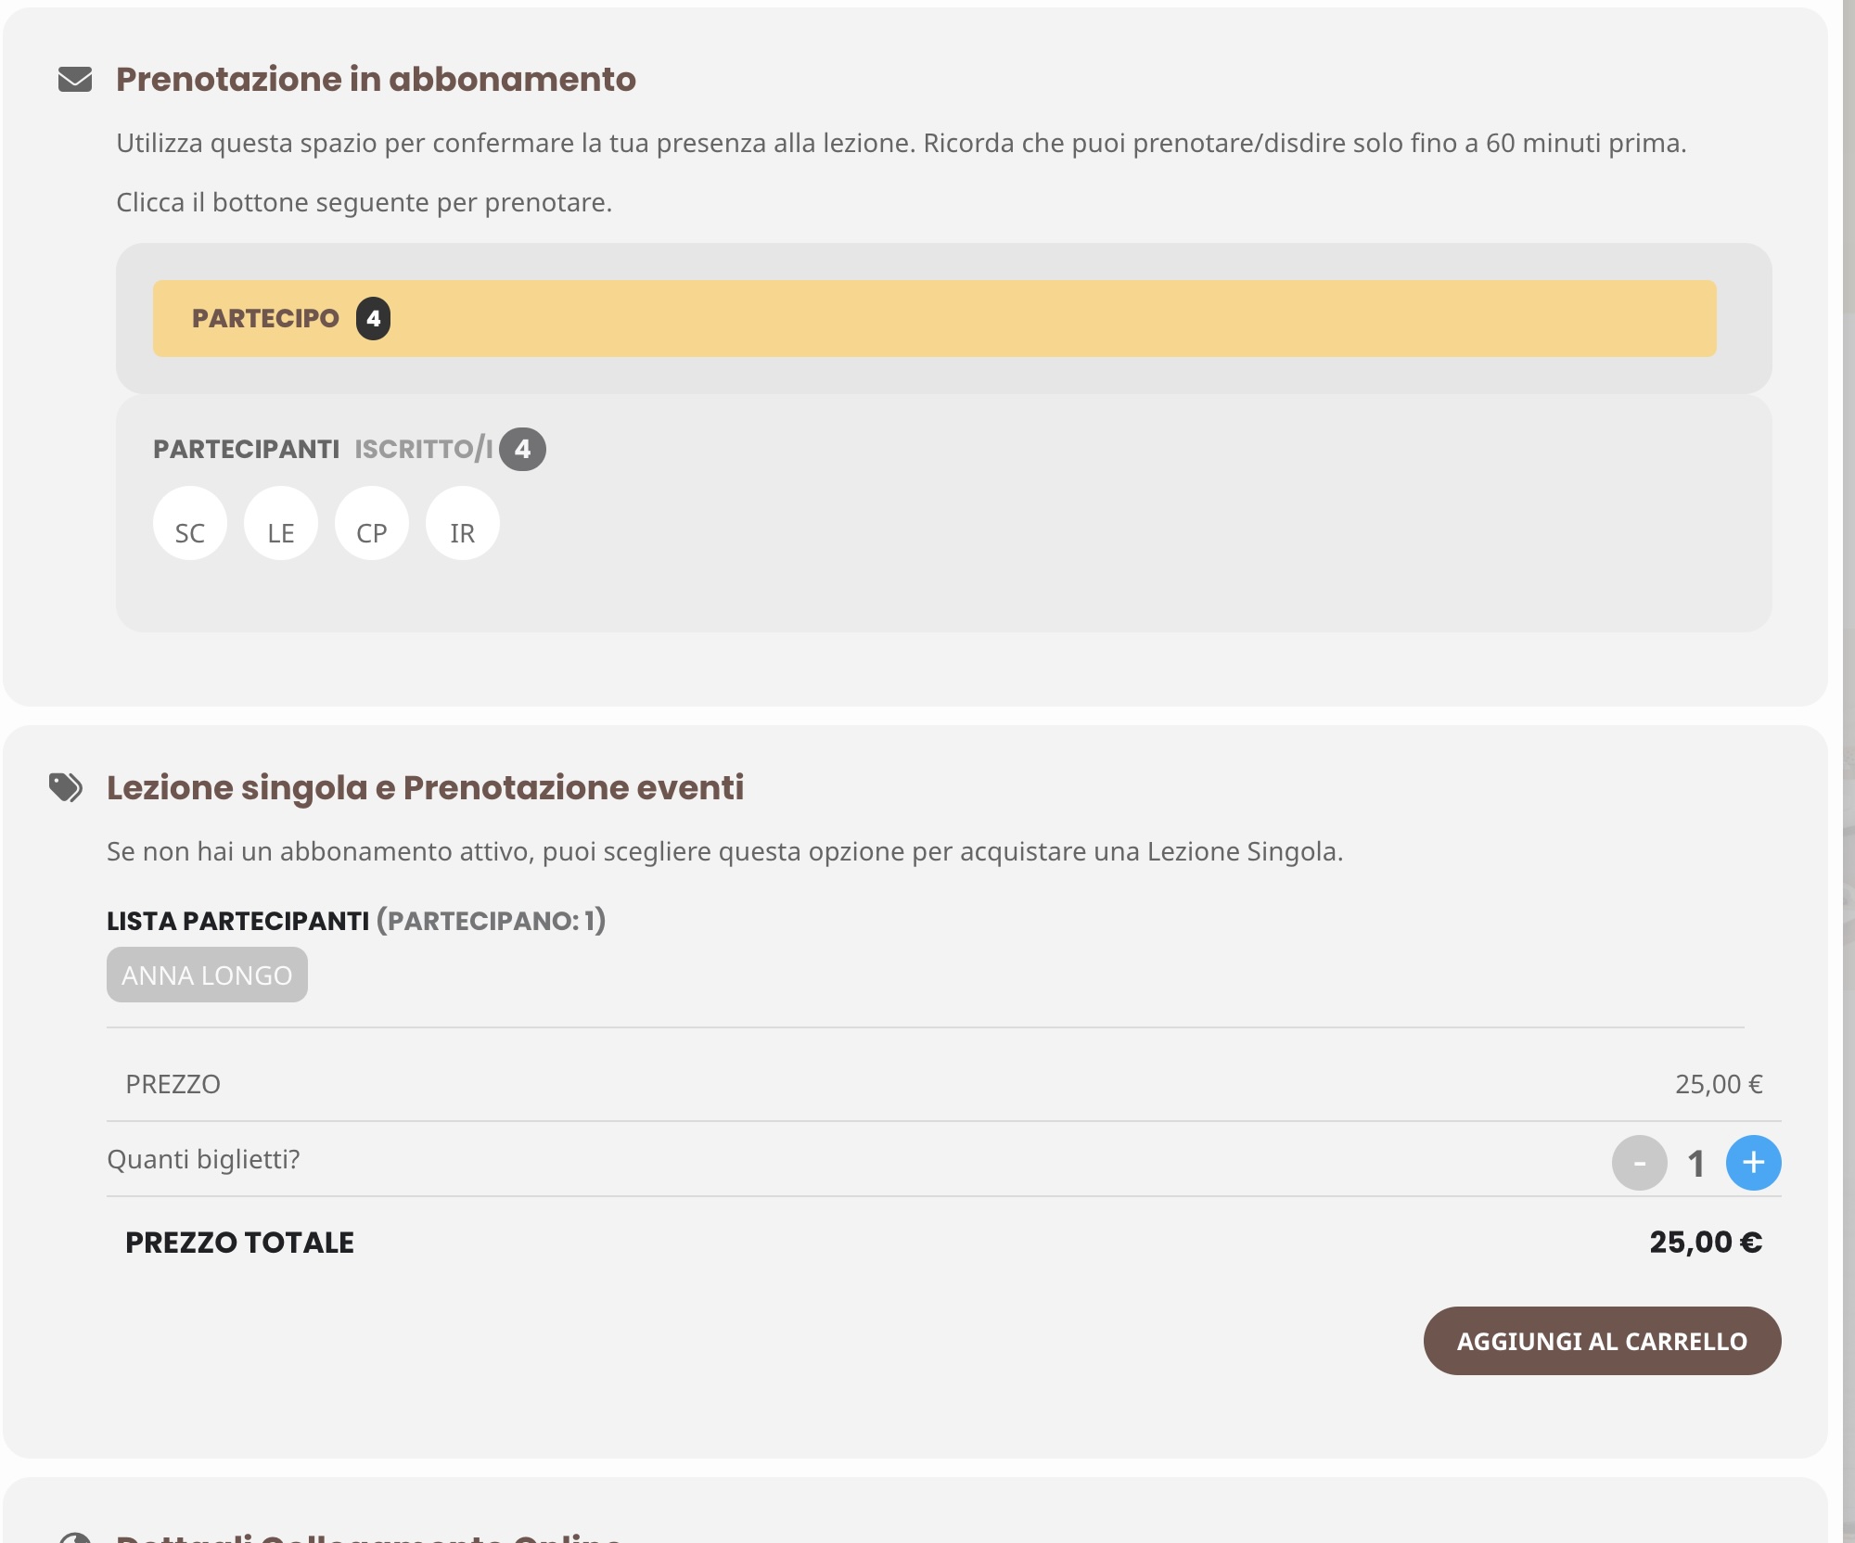Image resolution: width=1855 pixels, height=1543 pixels.
Task: Select the LE participant avatar
Action: click(x=281, y=524)
